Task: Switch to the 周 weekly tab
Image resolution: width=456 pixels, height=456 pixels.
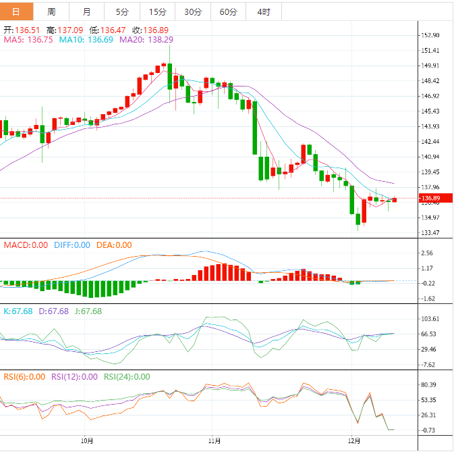Action: pos(52,12)
